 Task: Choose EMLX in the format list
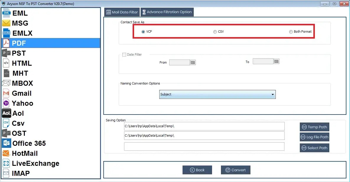(x=22, y=33)
